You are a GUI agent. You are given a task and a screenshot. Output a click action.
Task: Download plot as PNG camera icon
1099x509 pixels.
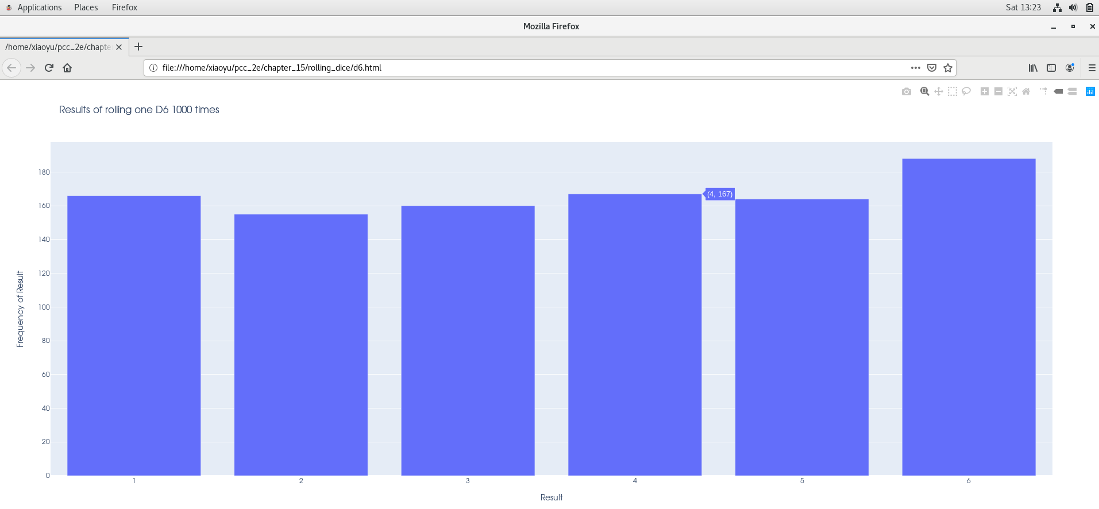pos(907,91)
